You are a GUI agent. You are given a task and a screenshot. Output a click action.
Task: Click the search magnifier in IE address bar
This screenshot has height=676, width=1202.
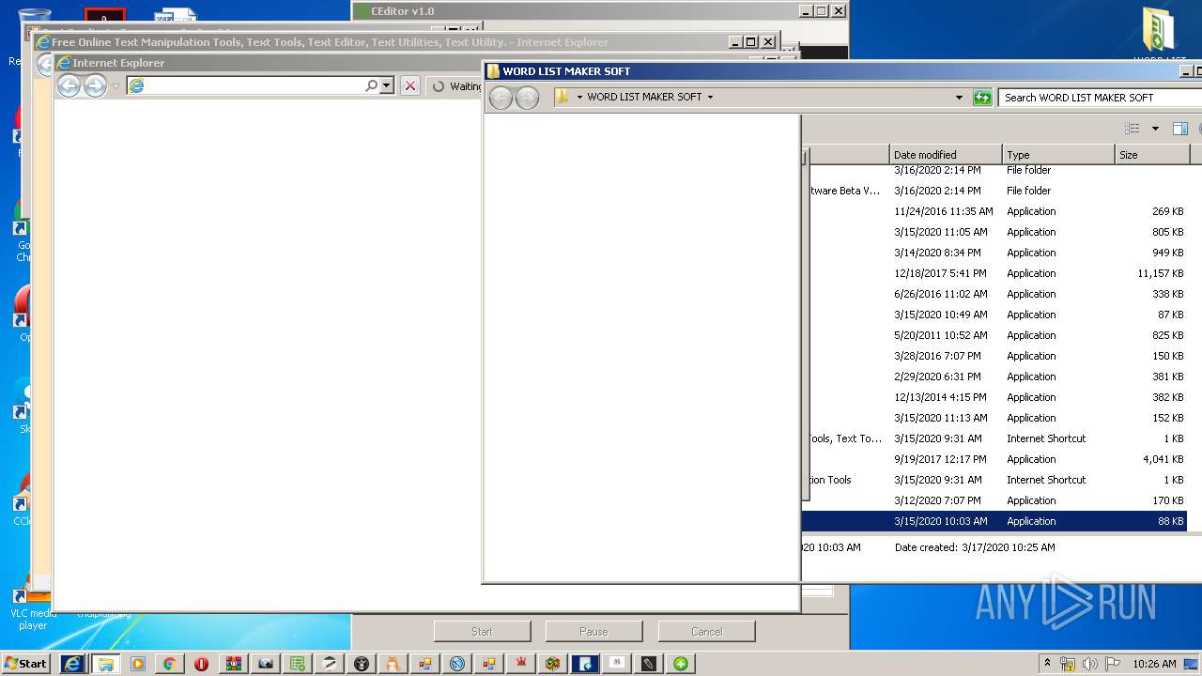pos(372,85)
